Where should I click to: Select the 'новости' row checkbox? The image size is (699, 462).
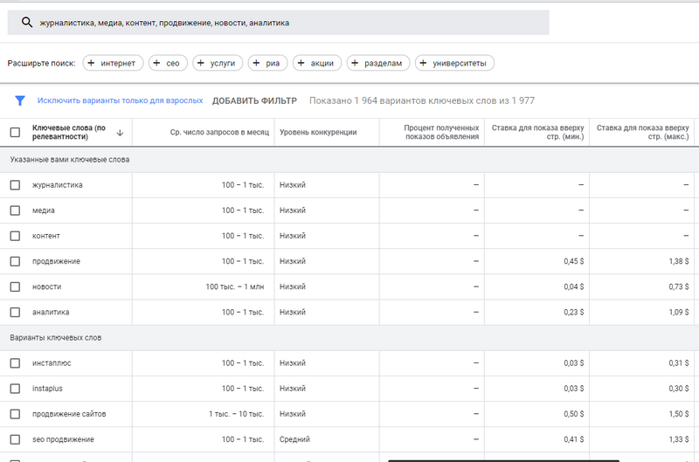click(x=15, y=286)
